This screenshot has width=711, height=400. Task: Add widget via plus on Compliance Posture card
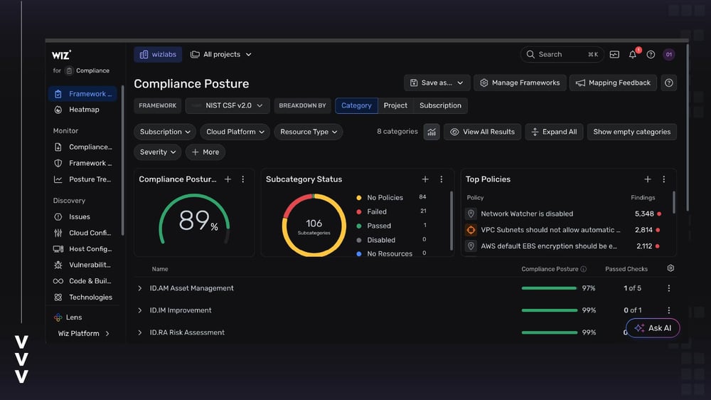click(x=228, y=179)
